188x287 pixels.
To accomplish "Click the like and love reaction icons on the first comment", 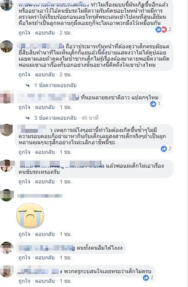I will 161,29.
